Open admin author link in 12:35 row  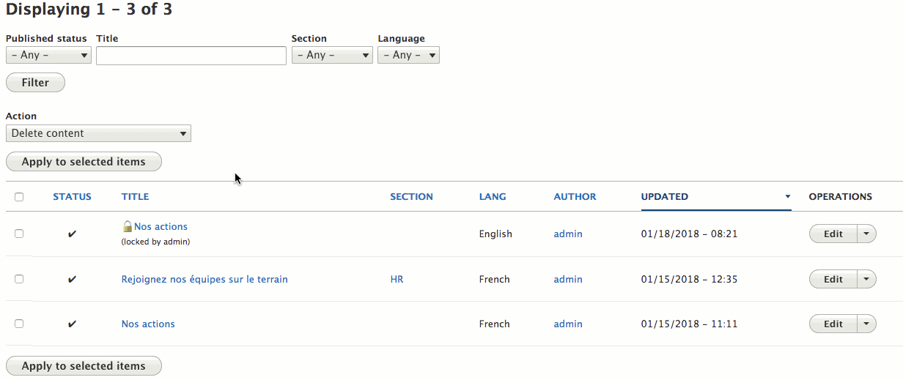(x=568, y=279)
